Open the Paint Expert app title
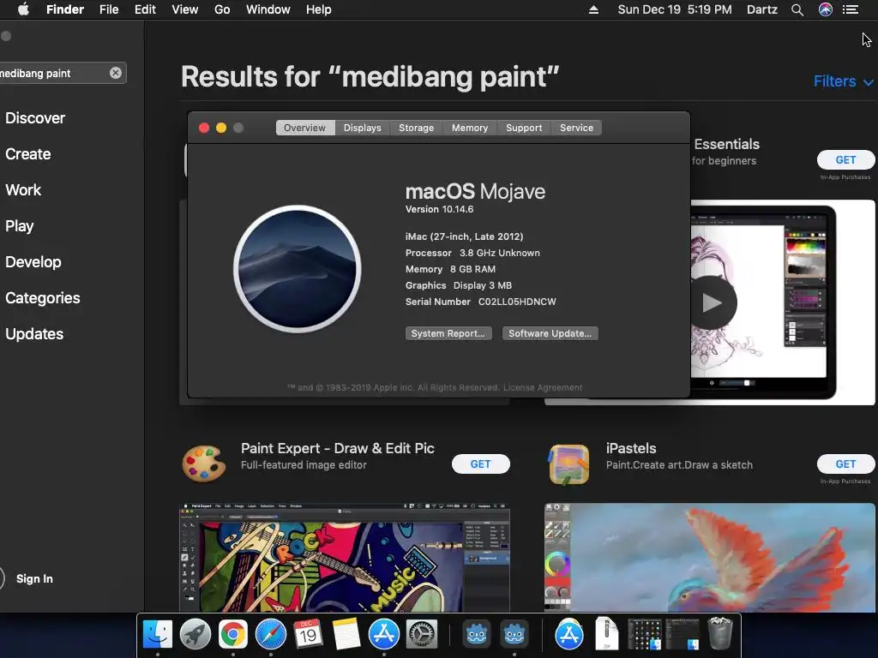This screenshot has height=658, width=878. [338, 448]
